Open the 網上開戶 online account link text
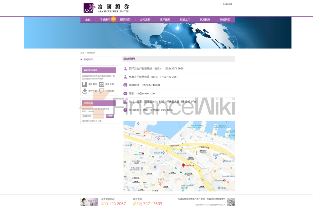Image resolution: width=313 pixels, height=209 pixels. point(93,84)
